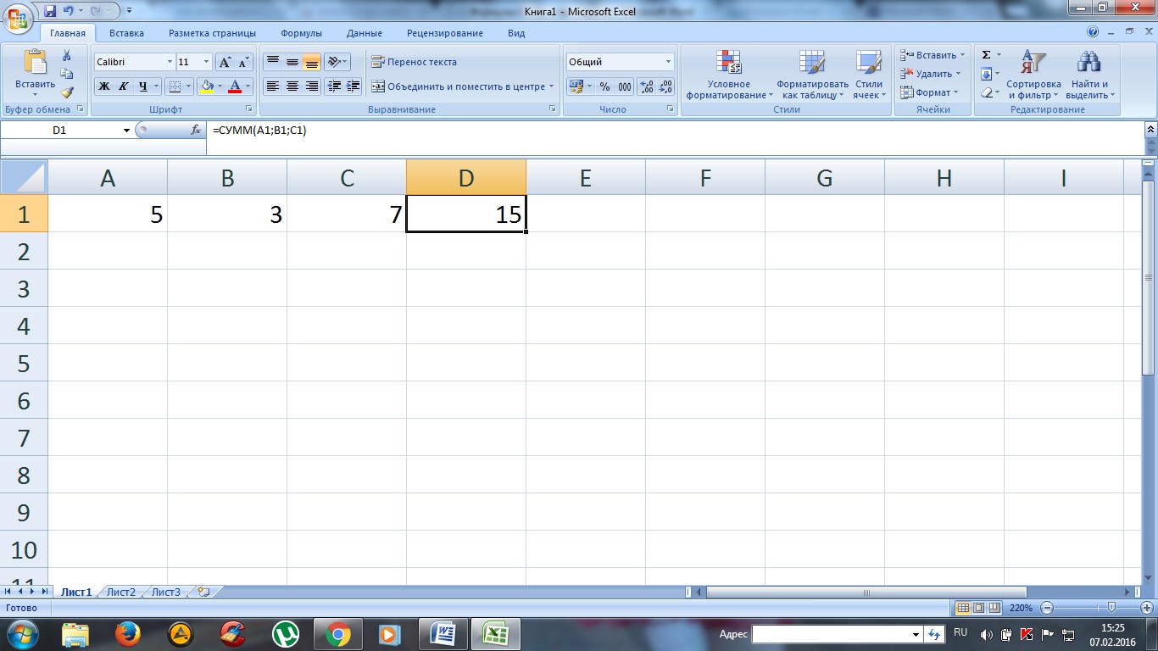Image resolution: width=1158 pixels, height=651 pixels.
Task: Center align text horizontally
Action: (292, 86)
